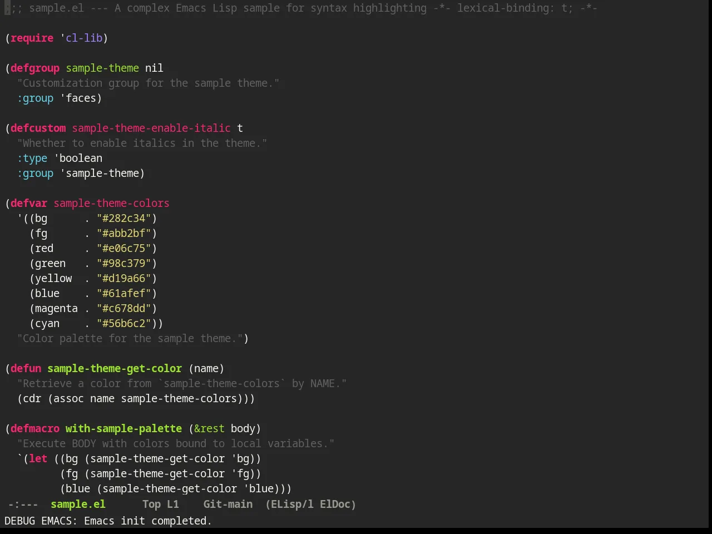Screen dimensions: 712x534
Task: Click the docstring "Customization group for the sample theme."
Action: (x=148, y=83)
